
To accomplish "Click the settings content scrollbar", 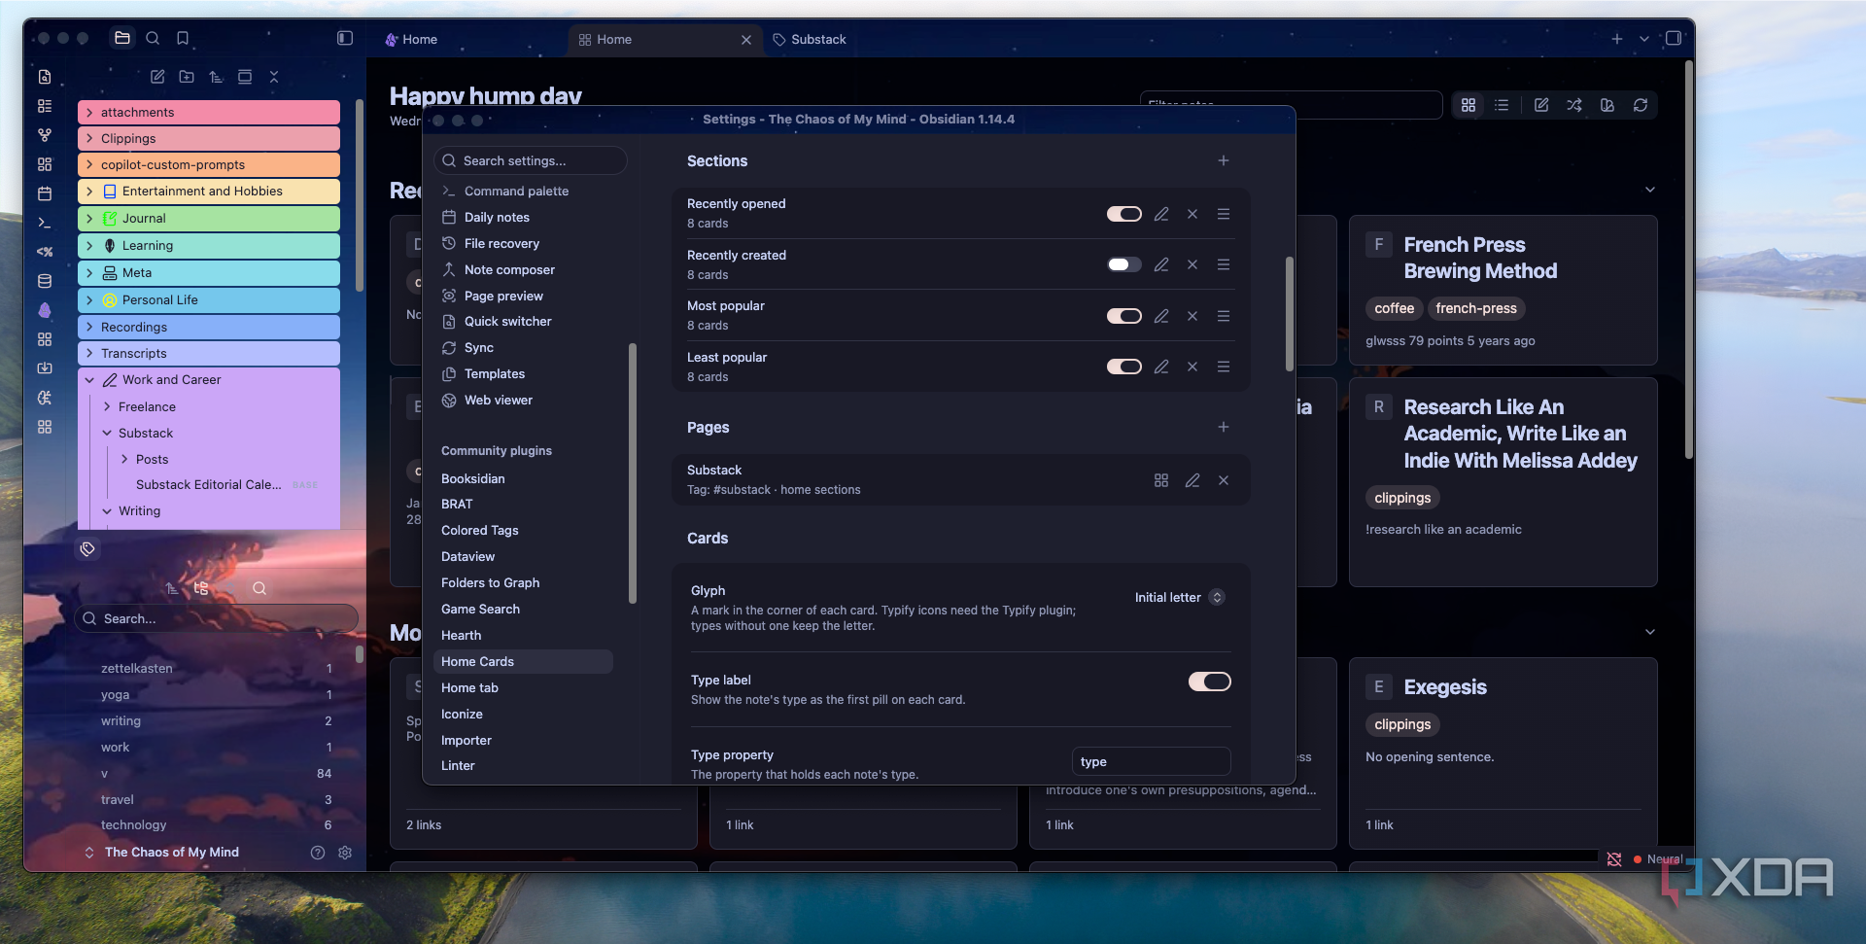I will click(1290, 314).
